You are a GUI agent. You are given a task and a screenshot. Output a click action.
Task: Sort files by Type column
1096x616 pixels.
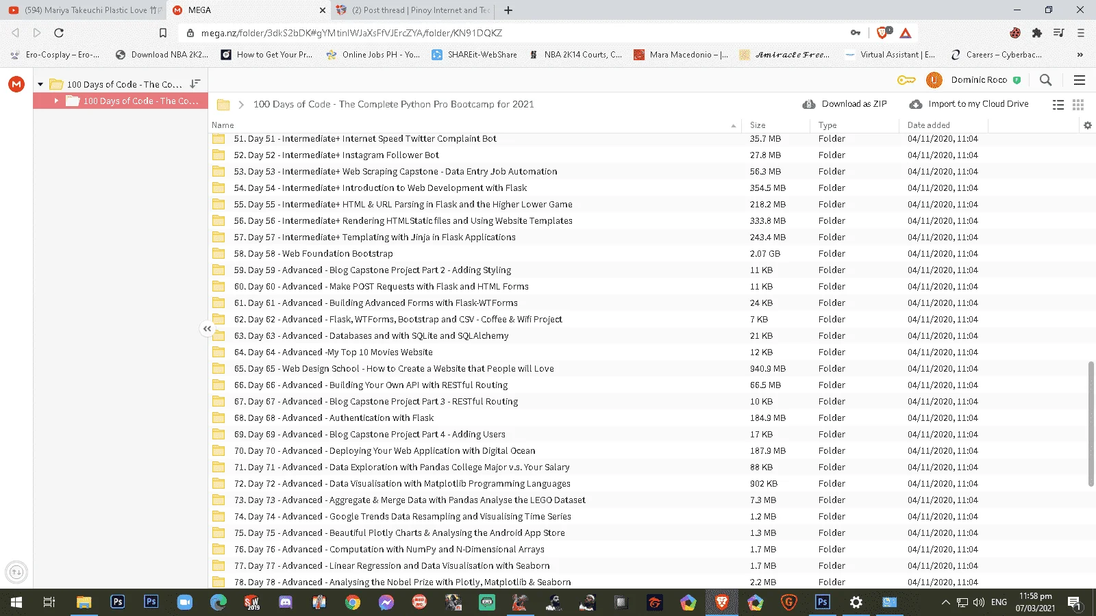pos(827,125)
